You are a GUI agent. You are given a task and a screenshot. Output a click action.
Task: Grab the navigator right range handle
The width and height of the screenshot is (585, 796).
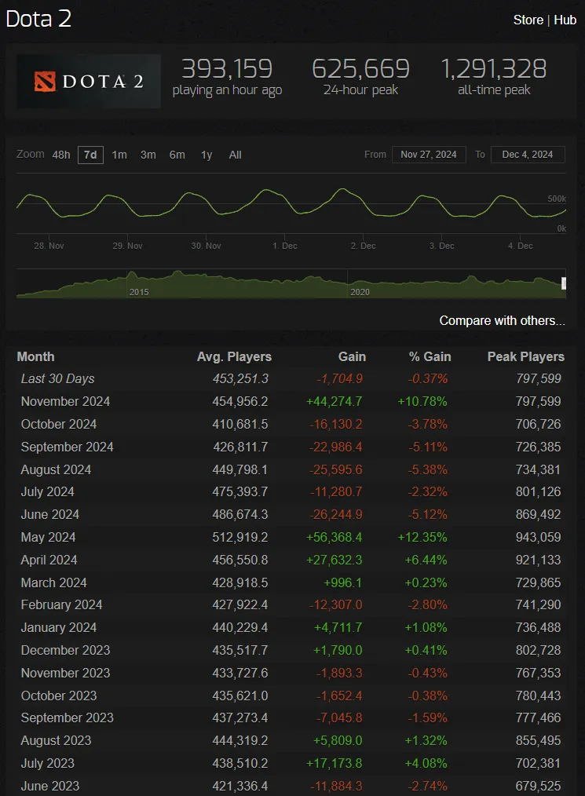(564, 283)
